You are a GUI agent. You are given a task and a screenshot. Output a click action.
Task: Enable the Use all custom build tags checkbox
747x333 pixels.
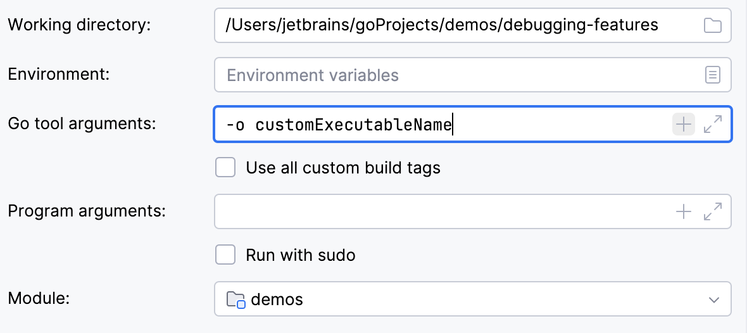pyautogui.click(x=225, y=168)
